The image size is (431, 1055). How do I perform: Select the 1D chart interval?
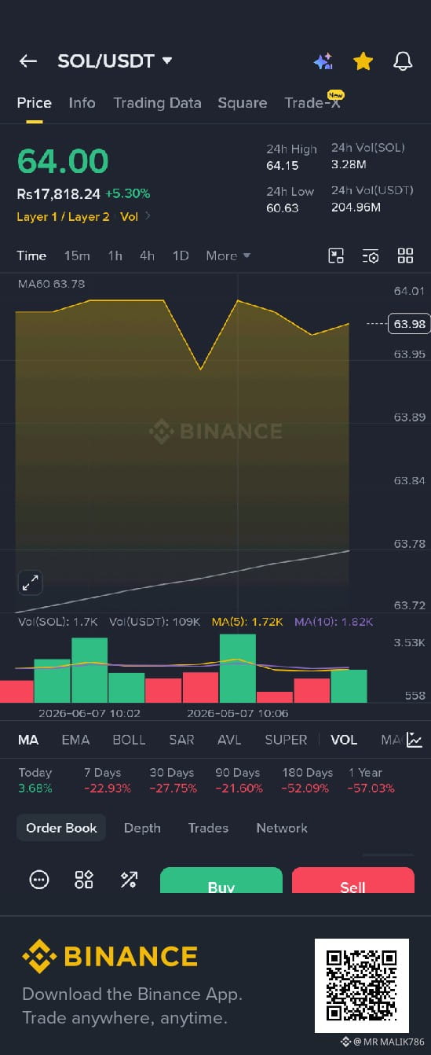pos(181,255)
